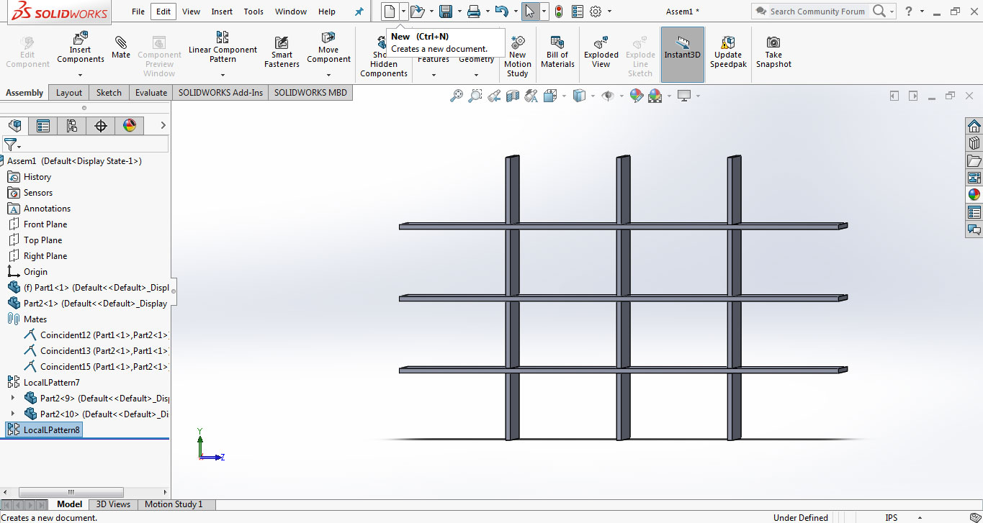The width and height of the screenshot is (983, 523).
Task: Expand Insert Components dropdown arrow
Action: click(80, 76)
